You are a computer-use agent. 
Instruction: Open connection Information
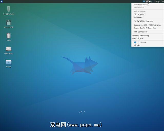[x=141, y=42]
